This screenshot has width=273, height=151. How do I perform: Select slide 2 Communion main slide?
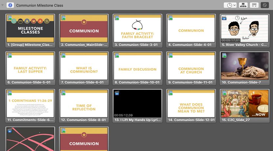click(x=84, y=28)
